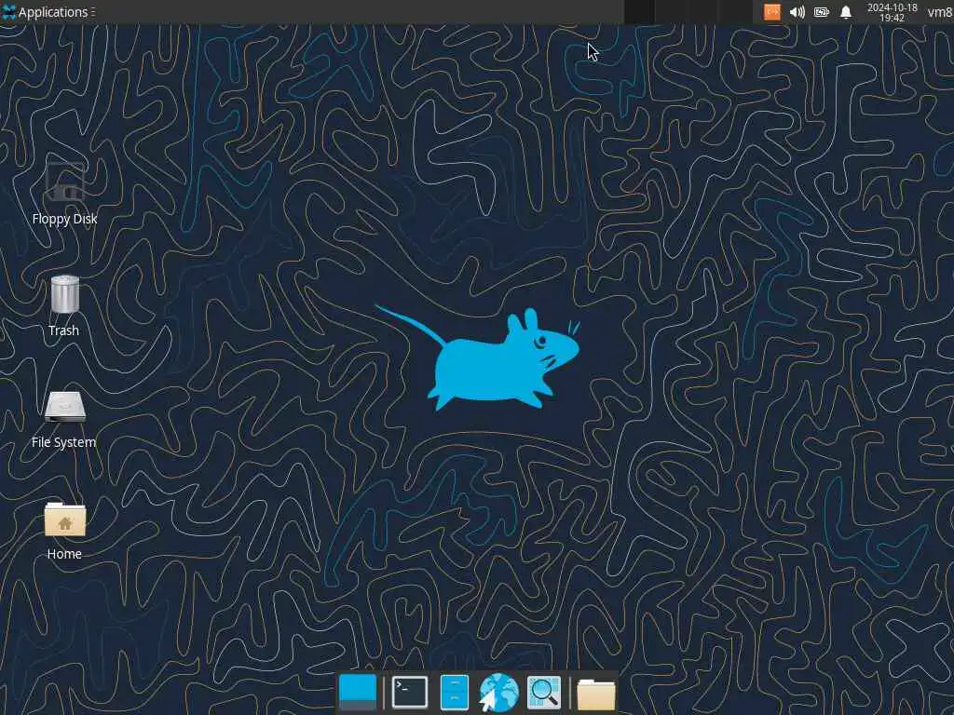Launch the Terminal emulator from dock

pyautogui.click(x=410, y=692)
